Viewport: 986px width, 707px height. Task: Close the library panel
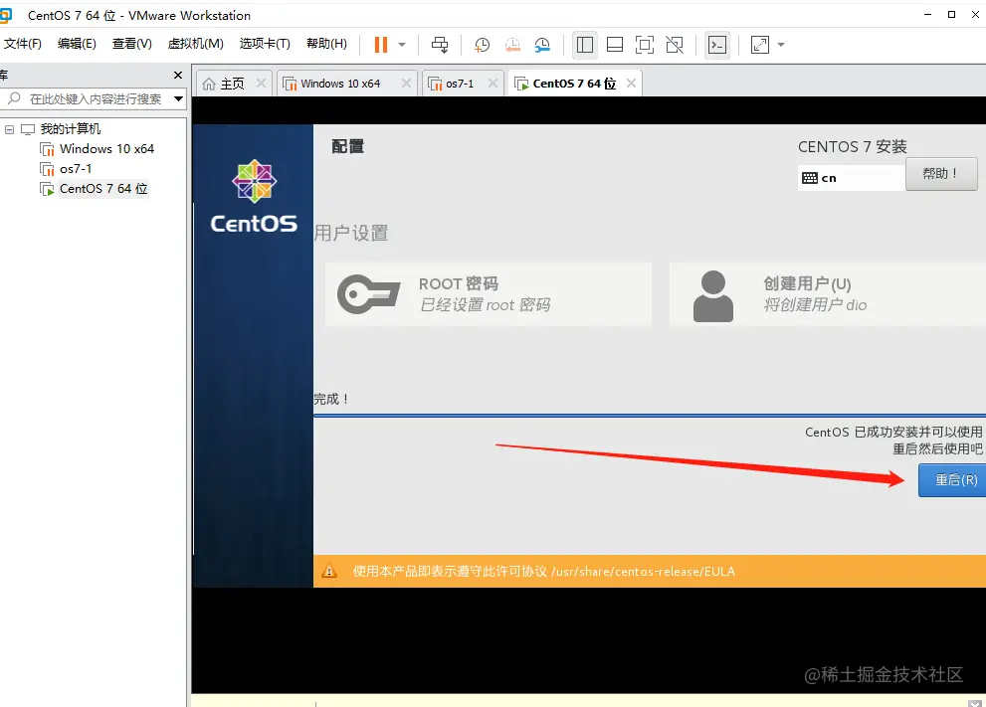point(178,75)
